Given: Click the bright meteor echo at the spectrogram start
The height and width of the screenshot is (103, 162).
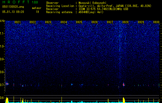Looking at the screenshot, I should click(x=7, y=84).
